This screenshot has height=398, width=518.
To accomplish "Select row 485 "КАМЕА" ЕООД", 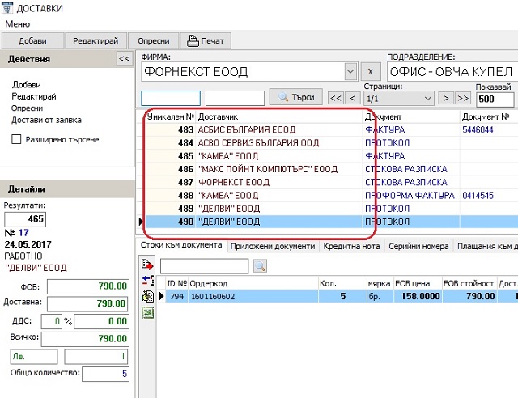I will coord(332,156).
